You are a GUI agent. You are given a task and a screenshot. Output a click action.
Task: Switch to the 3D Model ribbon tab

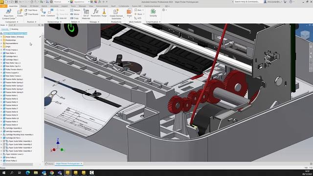(34, 6)
